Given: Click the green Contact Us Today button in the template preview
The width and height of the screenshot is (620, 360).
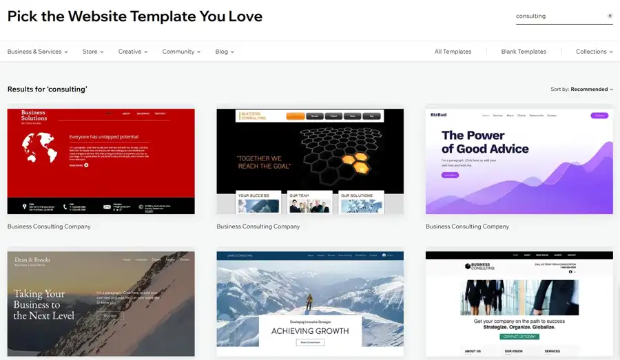Looking at the screenshot, I should click(x=519, y=337).
